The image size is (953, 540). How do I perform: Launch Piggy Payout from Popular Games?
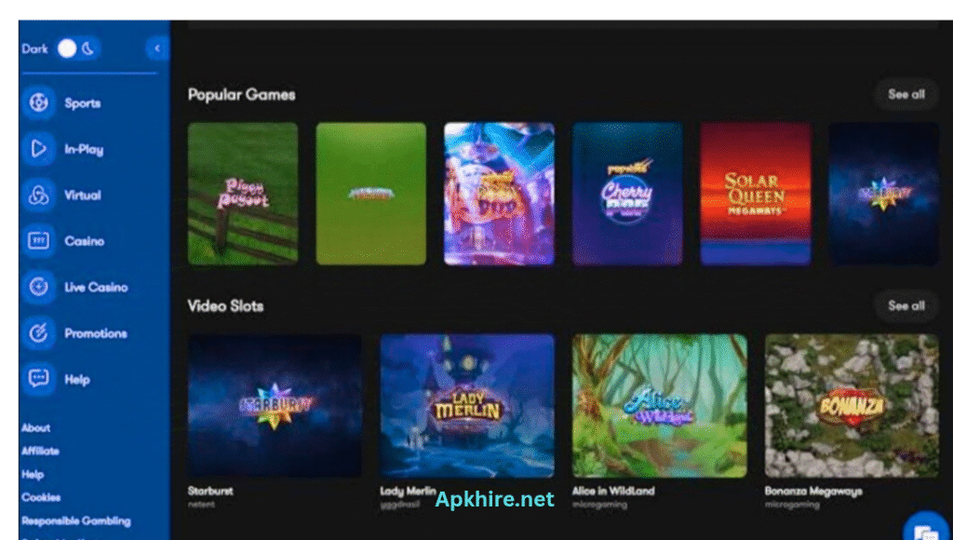click(x=243, y=194)
